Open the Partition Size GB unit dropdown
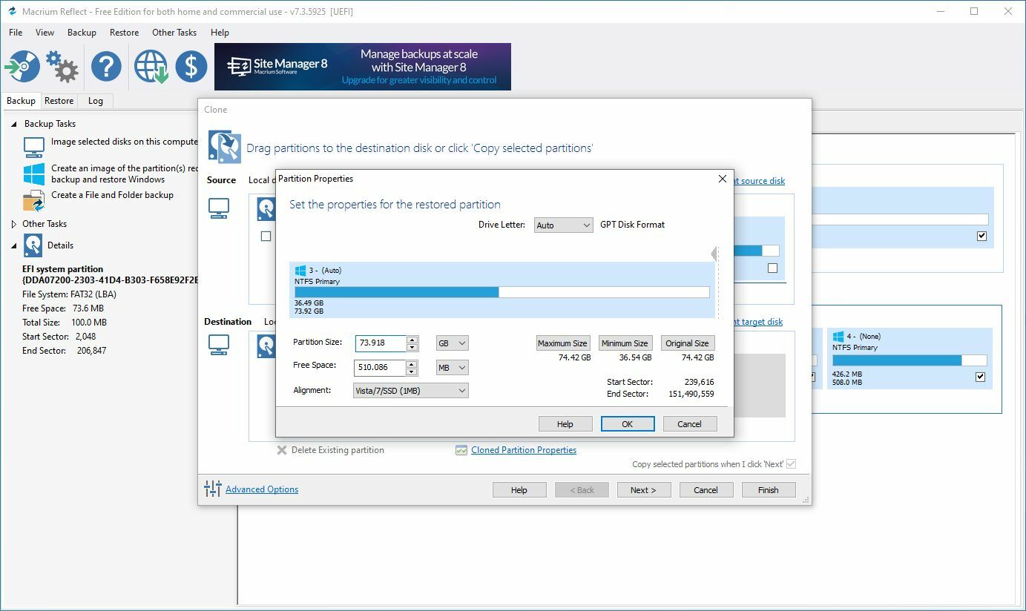Screen dimensions: 1026x611 tap(453, 343)
